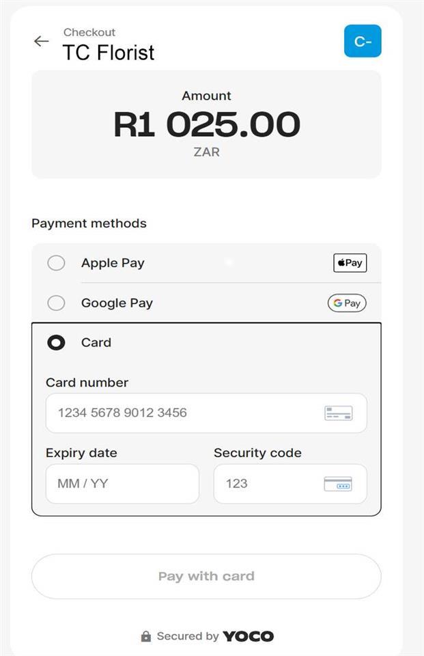Select the Card payment radio button

[x=56, y=342]
